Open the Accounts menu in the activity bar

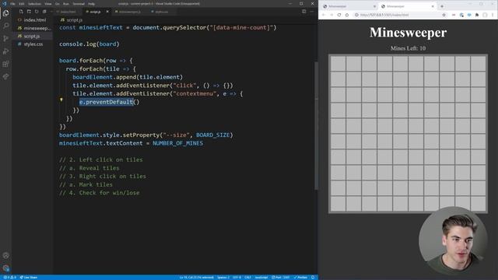[x=5, y=255]
